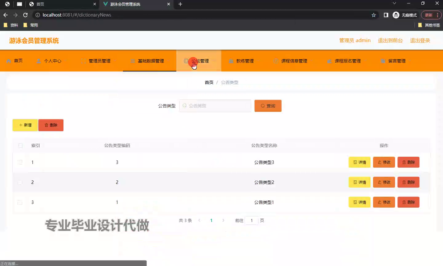Click the 无痕模式 incognito icon
This screenshot has width=443, height=266.
[x=396, y=15]
